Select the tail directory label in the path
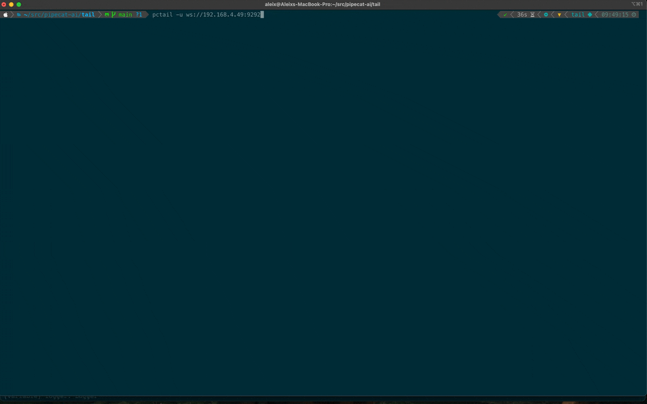This screenshot has width=647, height=404. click(x=88, y=14)
